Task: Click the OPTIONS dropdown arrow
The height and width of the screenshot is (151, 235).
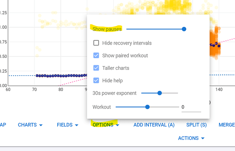Action: (x=117, y=125)
